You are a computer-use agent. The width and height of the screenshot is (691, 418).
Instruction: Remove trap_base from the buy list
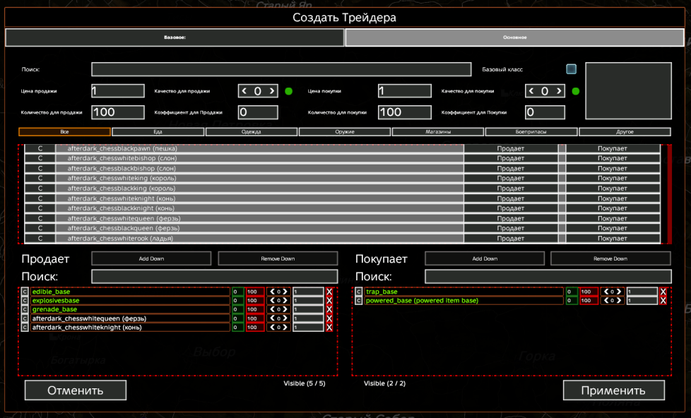pyautogui.click(x=663, y=292)
